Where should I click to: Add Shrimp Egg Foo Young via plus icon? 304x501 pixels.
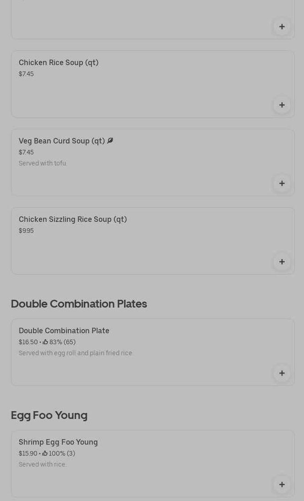point(282,484)
